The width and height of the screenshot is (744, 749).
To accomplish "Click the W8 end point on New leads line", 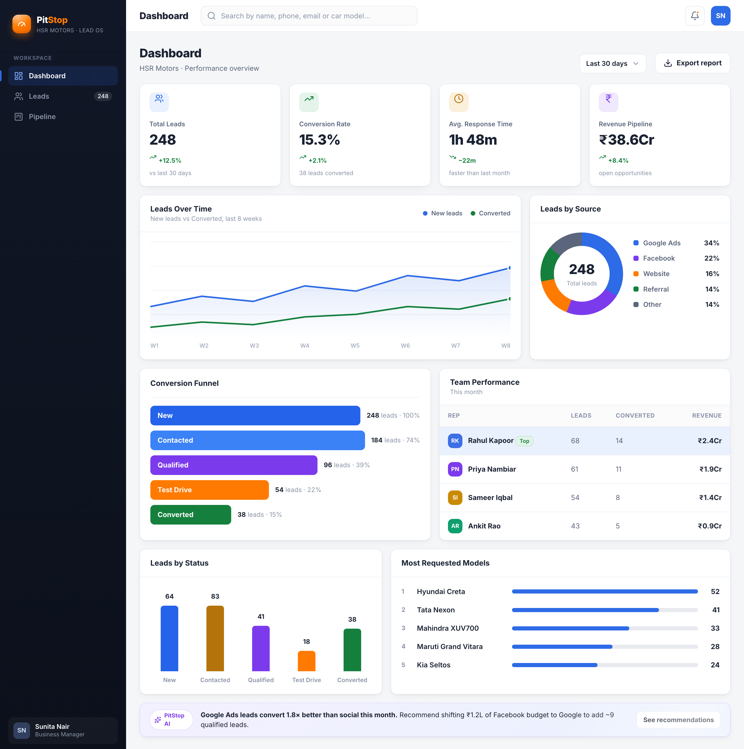I will pyautogui.click(x=510, y=268).
